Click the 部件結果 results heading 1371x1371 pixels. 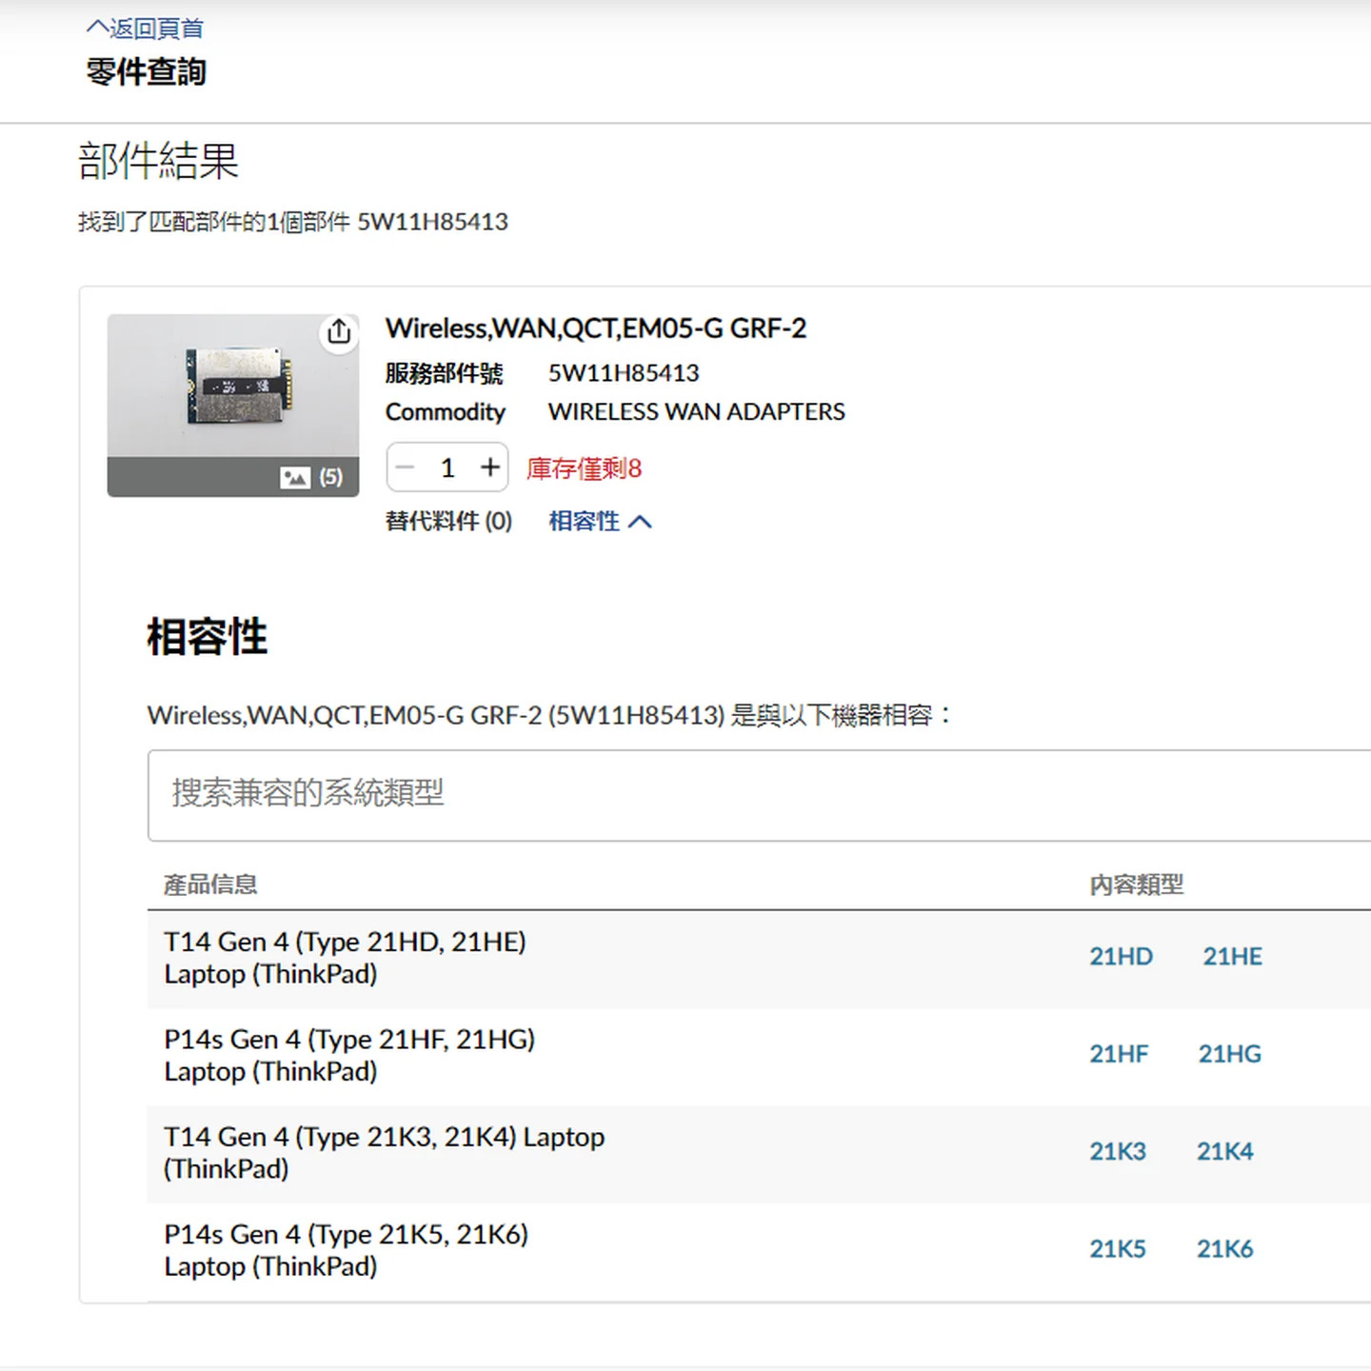pos(158,161)
